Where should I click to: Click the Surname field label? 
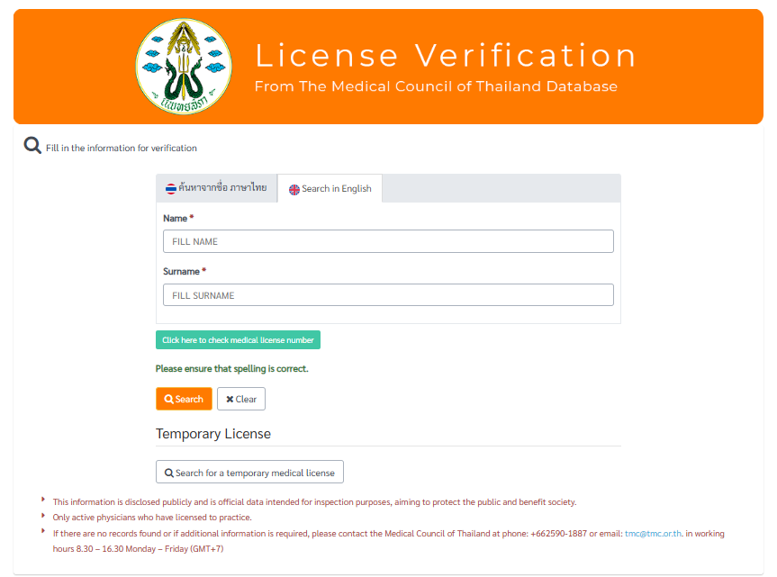pyautogui.click(x=181, y=271)
